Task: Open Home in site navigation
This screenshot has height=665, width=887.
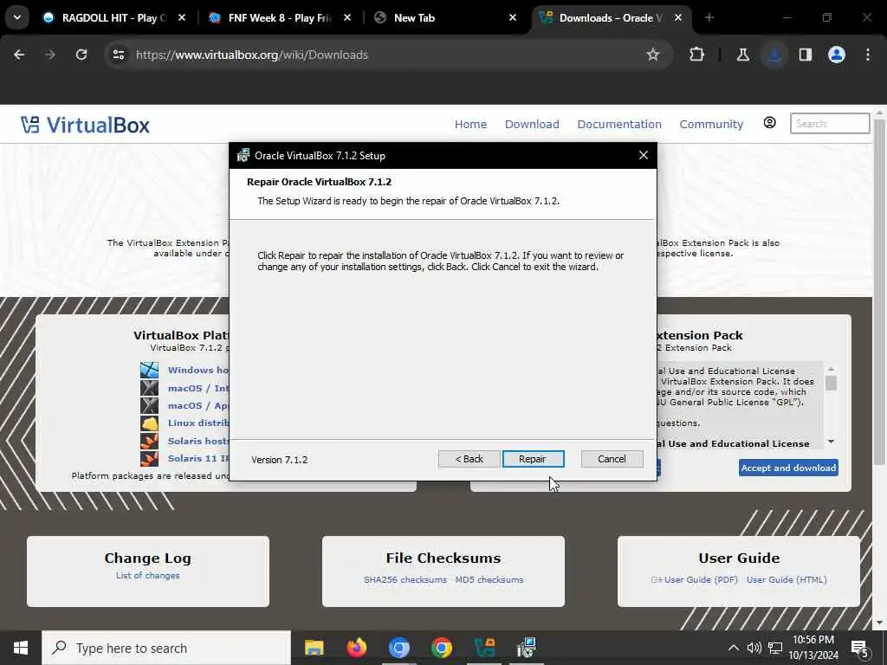Action: pos(470,124)
